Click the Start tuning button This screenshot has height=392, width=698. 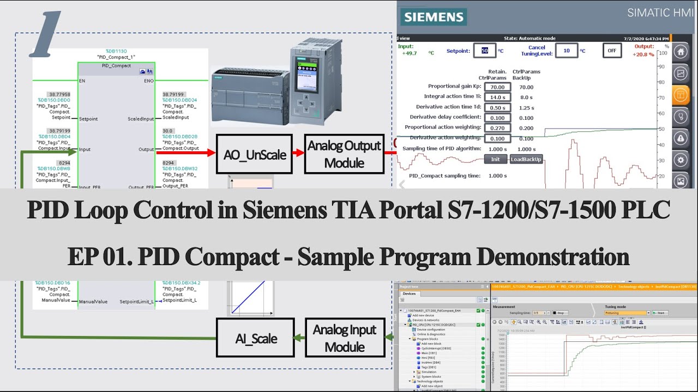660,313
